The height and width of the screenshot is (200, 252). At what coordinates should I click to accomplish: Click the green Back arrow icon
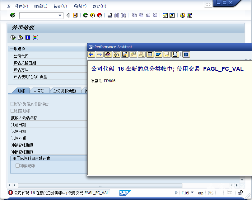pyautogui.click(x=86, y=15)
